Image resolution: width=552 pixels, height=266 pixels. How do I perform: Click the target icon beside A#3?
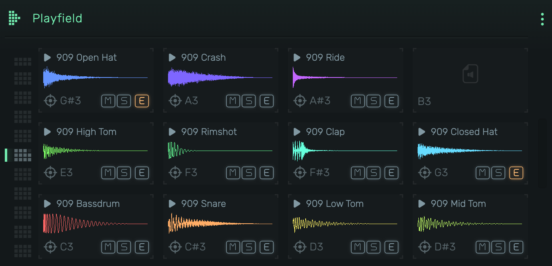[x=300, y=101]
